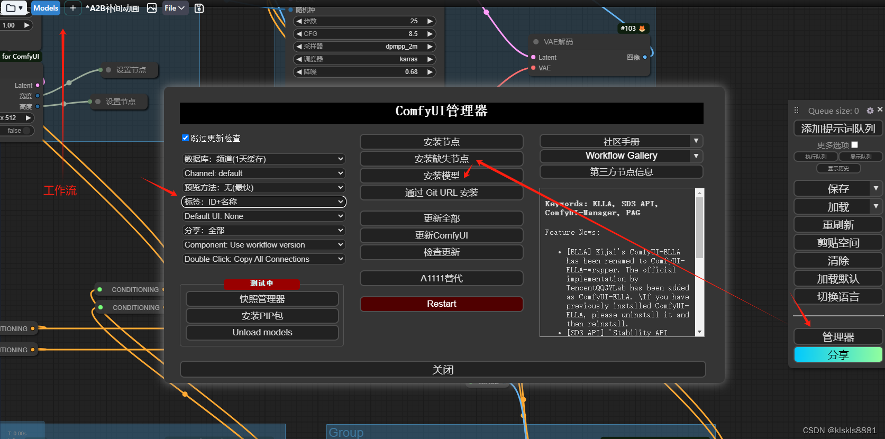The height and width of the screenshot is (439, 885).
Task: Open the image gallery icon in top bar
Action: (x=152, y=8)
